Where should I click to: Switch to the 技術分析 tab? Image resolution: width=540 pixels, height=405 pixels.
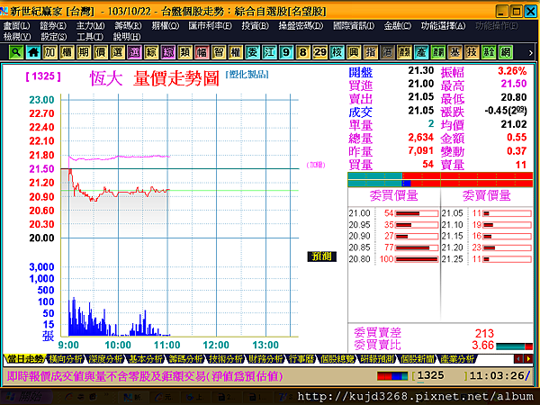coord(226,359)
